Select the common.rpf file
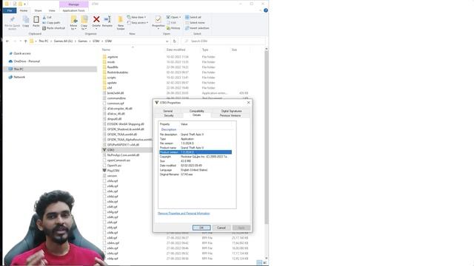Viewport: 474px width, 266px height. point(113,103)
